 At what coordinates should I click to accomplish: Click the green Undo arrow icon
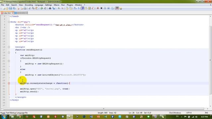coord(42,8)
